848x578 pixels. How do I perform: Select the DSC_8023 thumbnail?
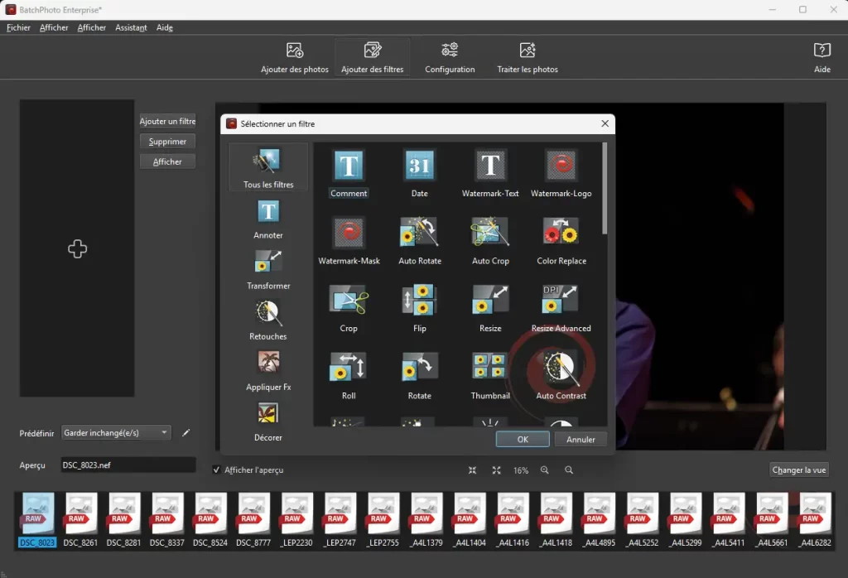(x=37, y=519)
